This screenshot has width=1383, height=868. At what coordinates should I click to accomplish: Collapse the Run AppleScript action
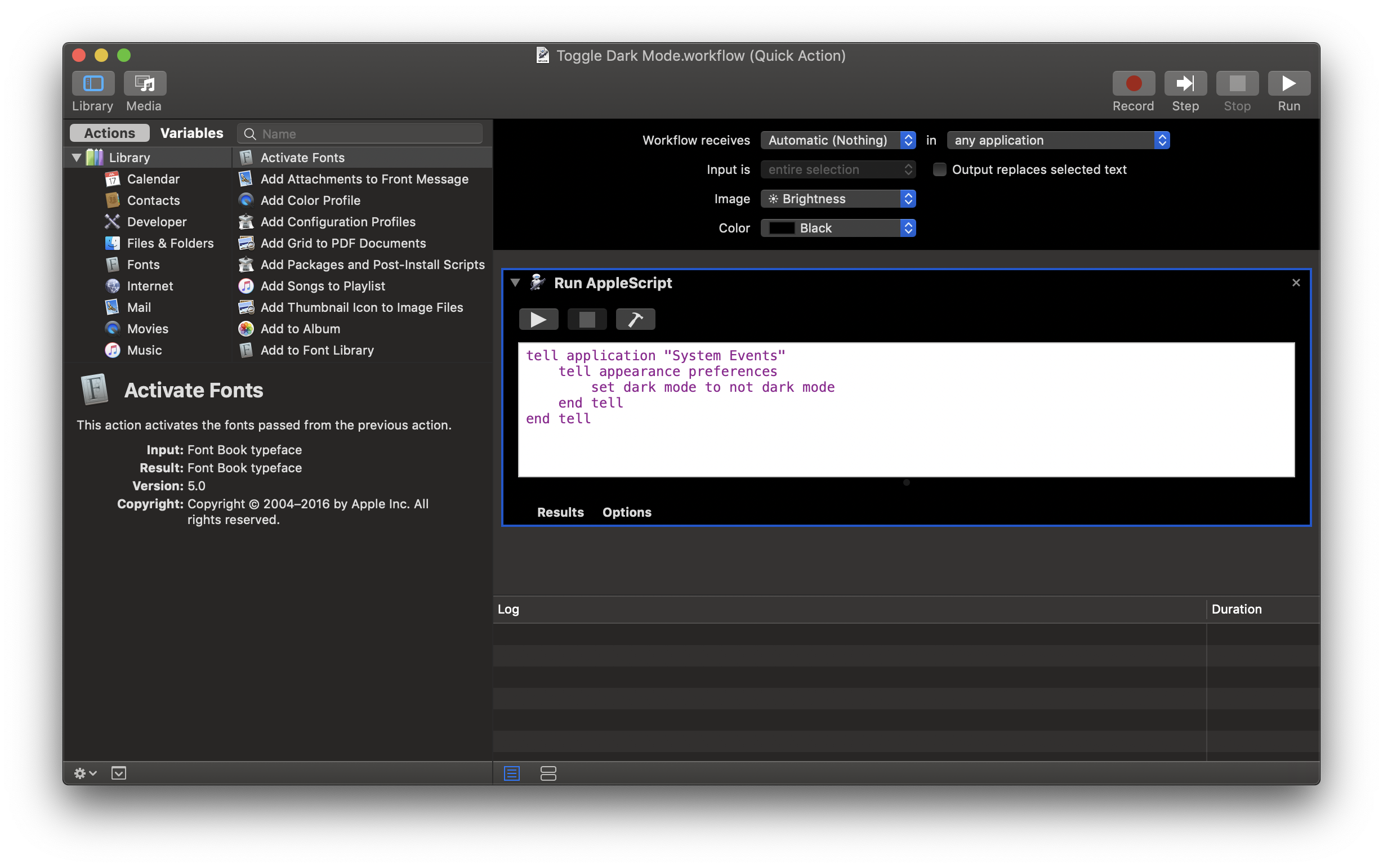[515, 283]
